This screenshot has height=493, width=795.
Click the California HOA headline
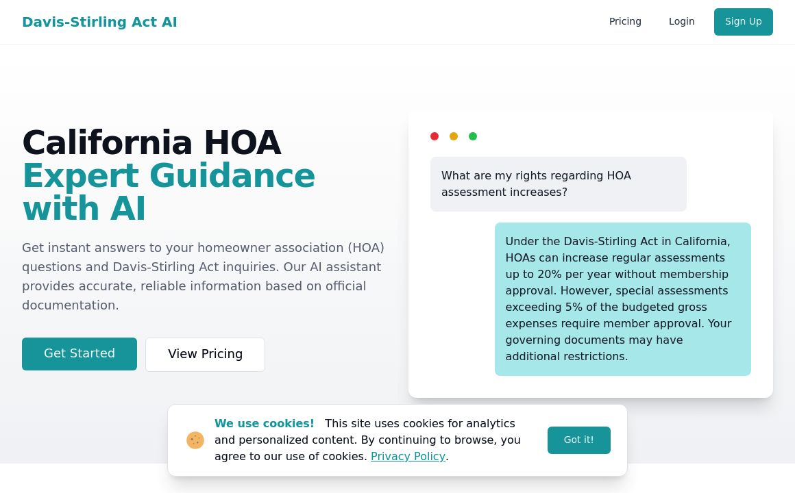(x=151, y=142)
